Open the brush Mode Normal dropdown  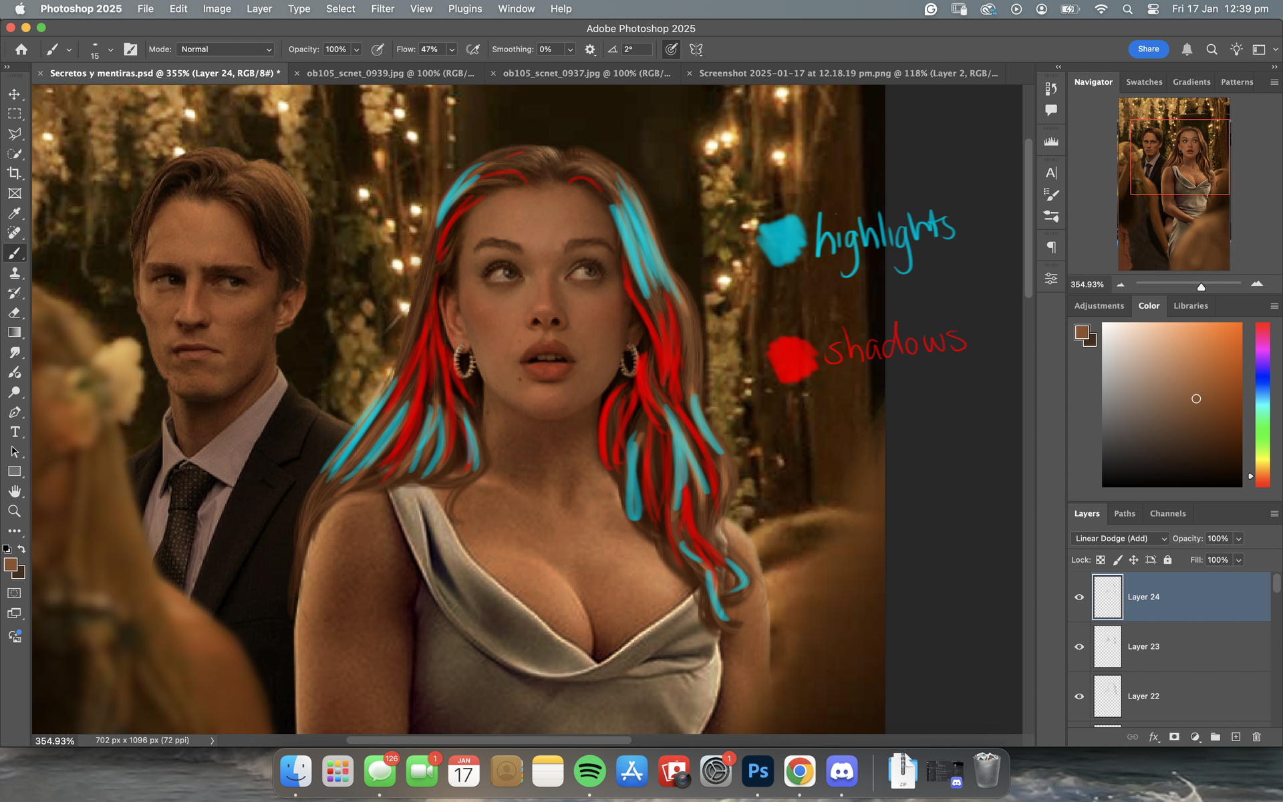[x=226, y=49]
